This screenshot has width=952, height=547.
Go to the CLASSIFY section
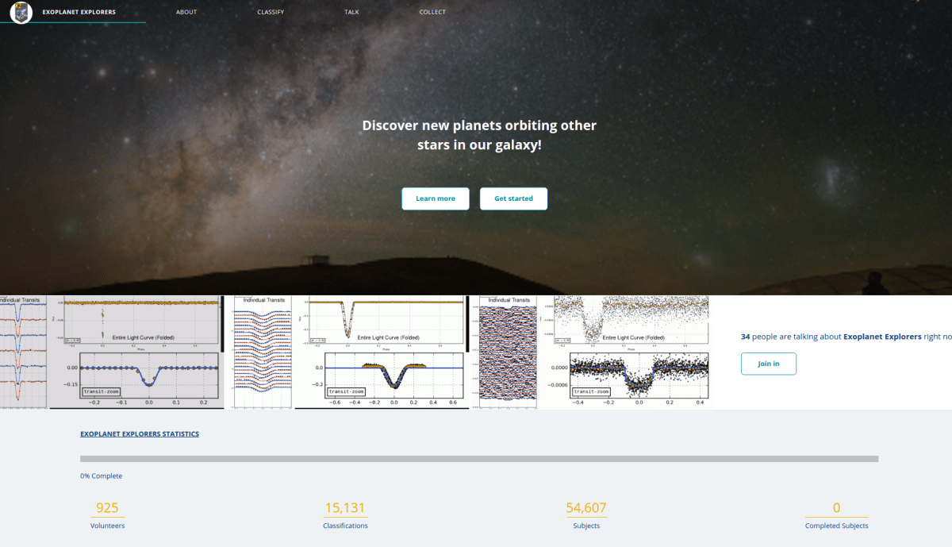pyautogui.click(x=270, y=12)
